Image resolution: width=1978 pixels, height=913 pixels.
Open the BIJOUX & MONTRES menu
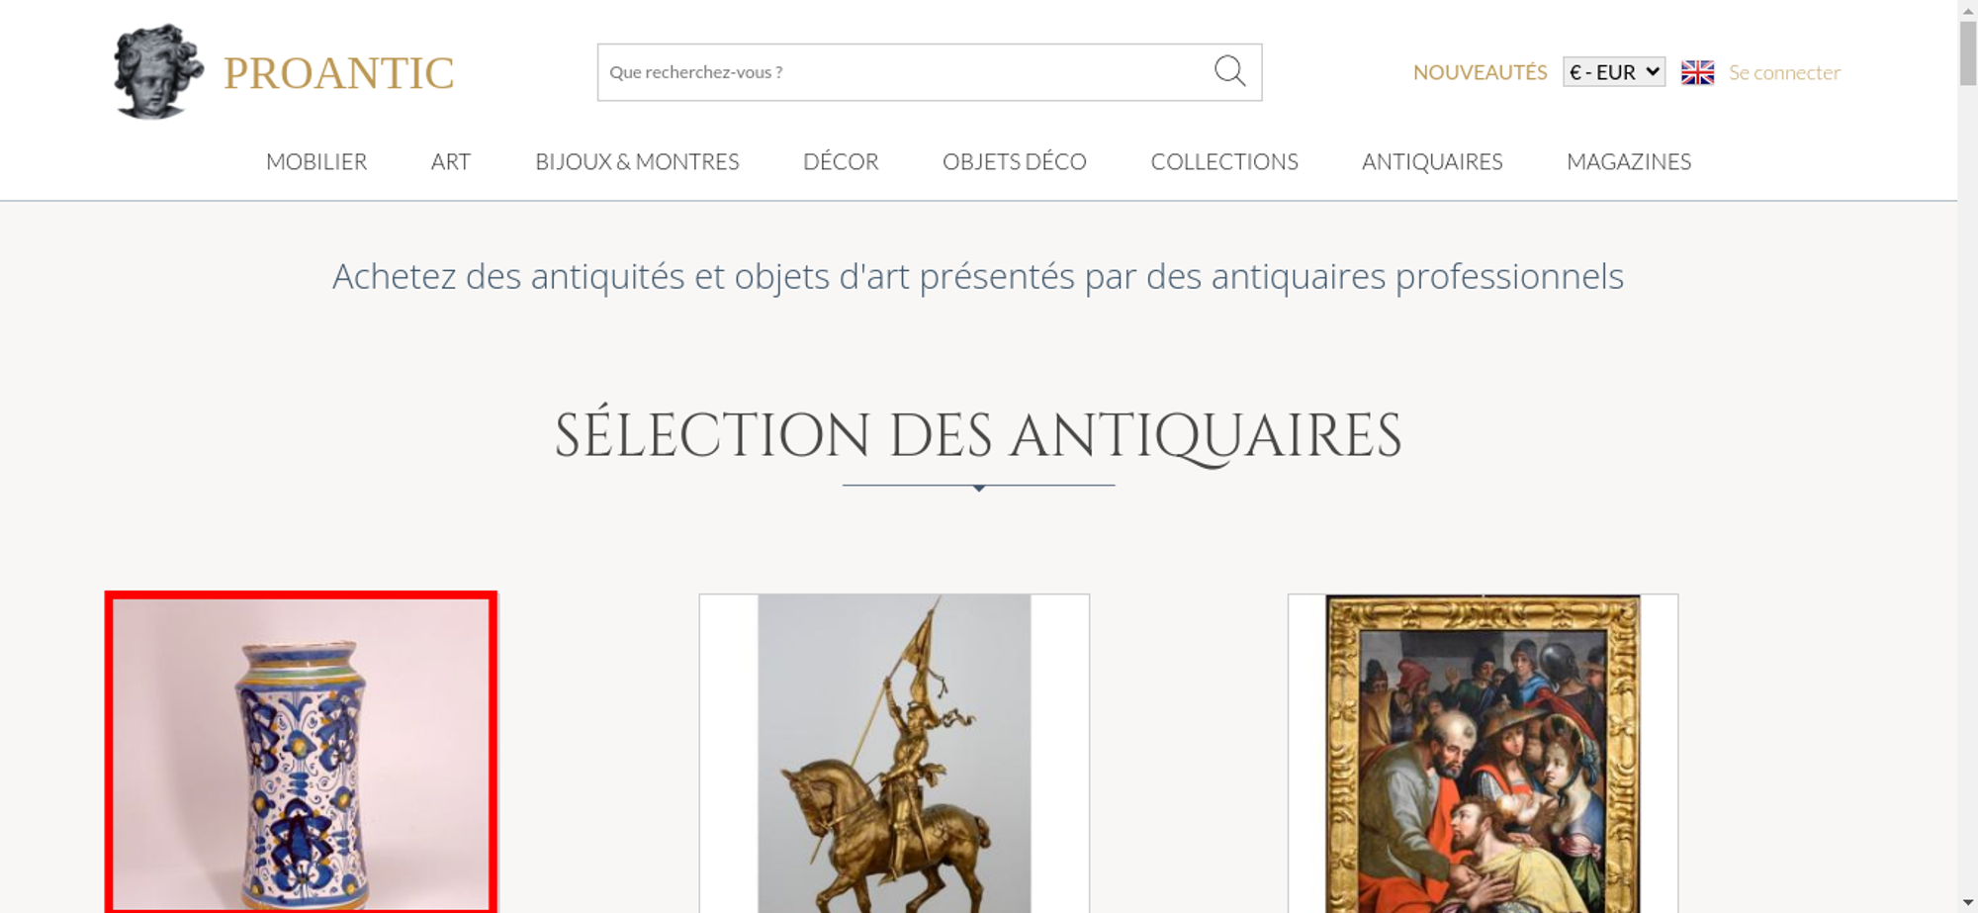637,161
